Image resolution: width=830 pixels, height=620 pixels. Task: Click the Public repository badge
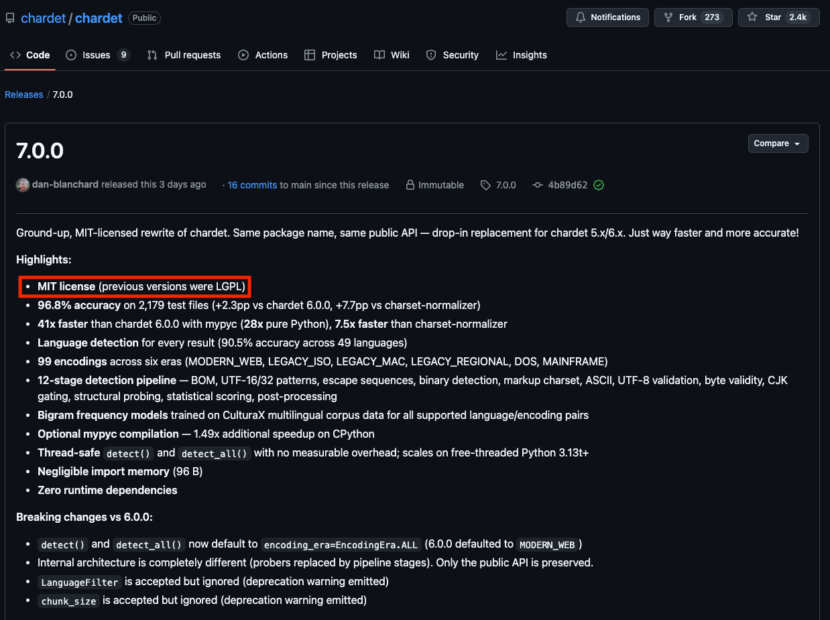click(x=144, y=18)
